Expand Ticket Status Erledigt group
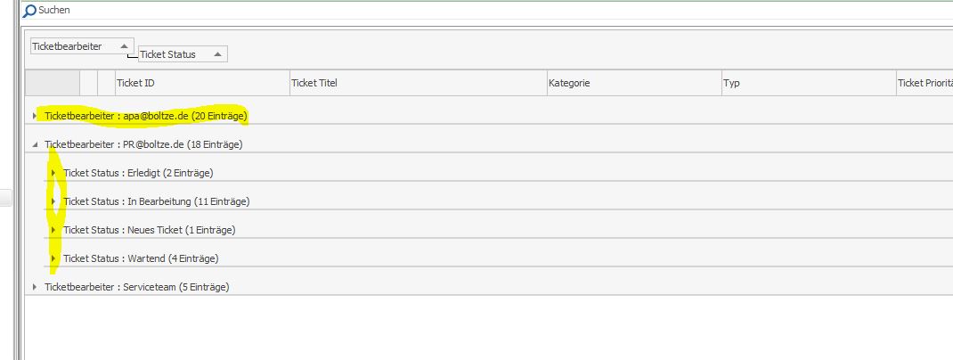 [x=53, y=173]
